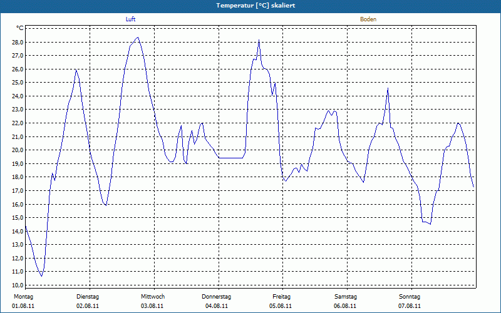Click the 06.08.11 date label
This screenshot has width=501, height=313.
click(345, 306)
